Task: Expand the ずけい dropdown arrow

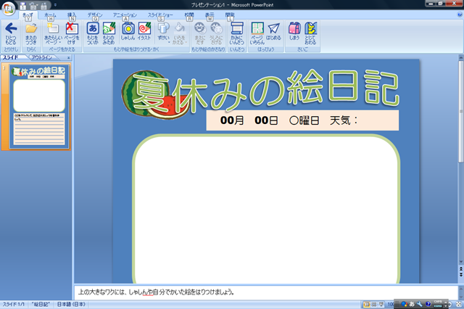Action: (x=169, y=43)
